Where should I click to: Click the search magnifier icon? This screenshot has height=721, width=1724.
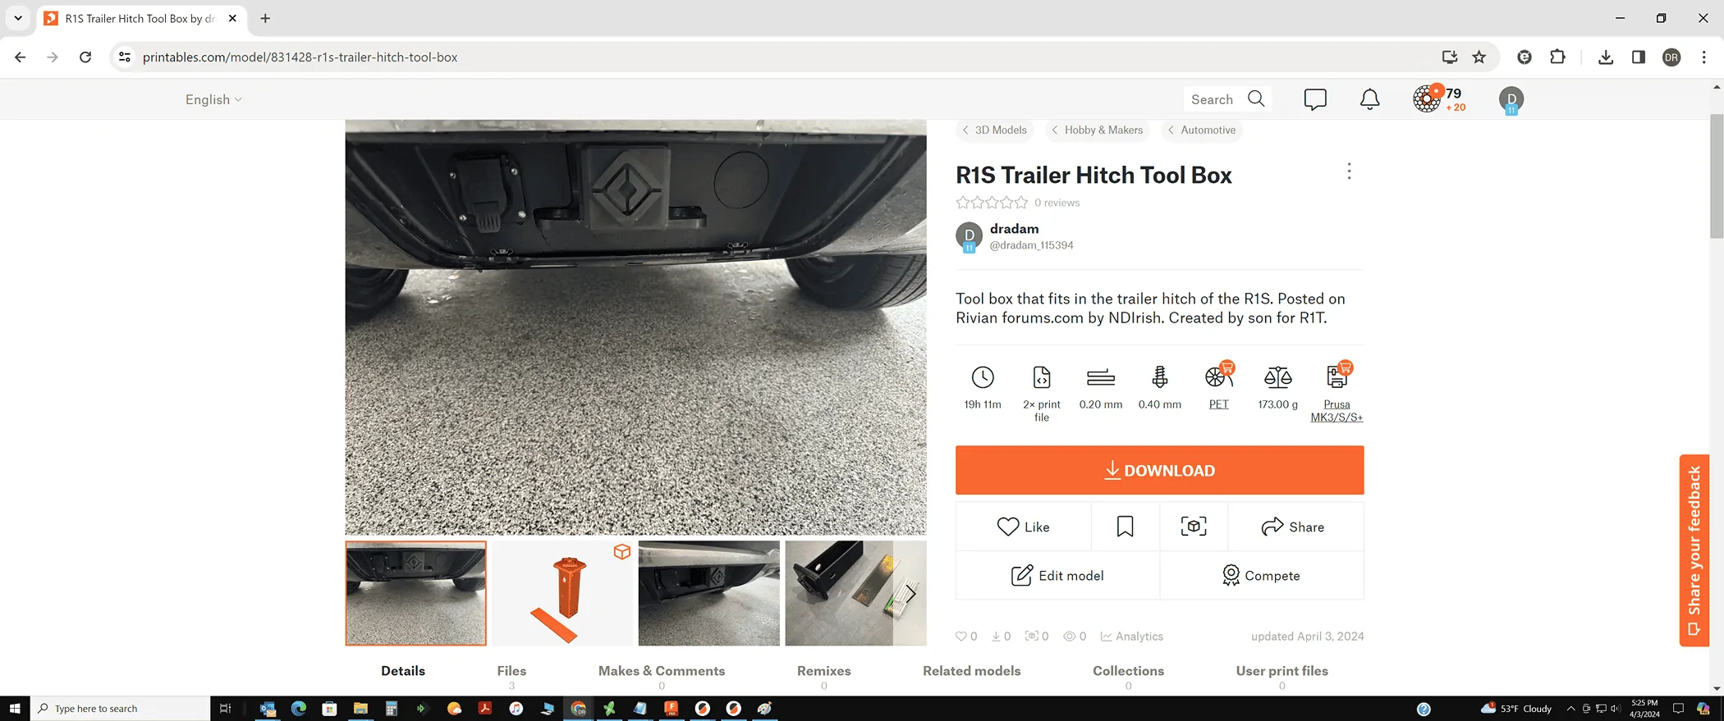tap(1256, 98)
